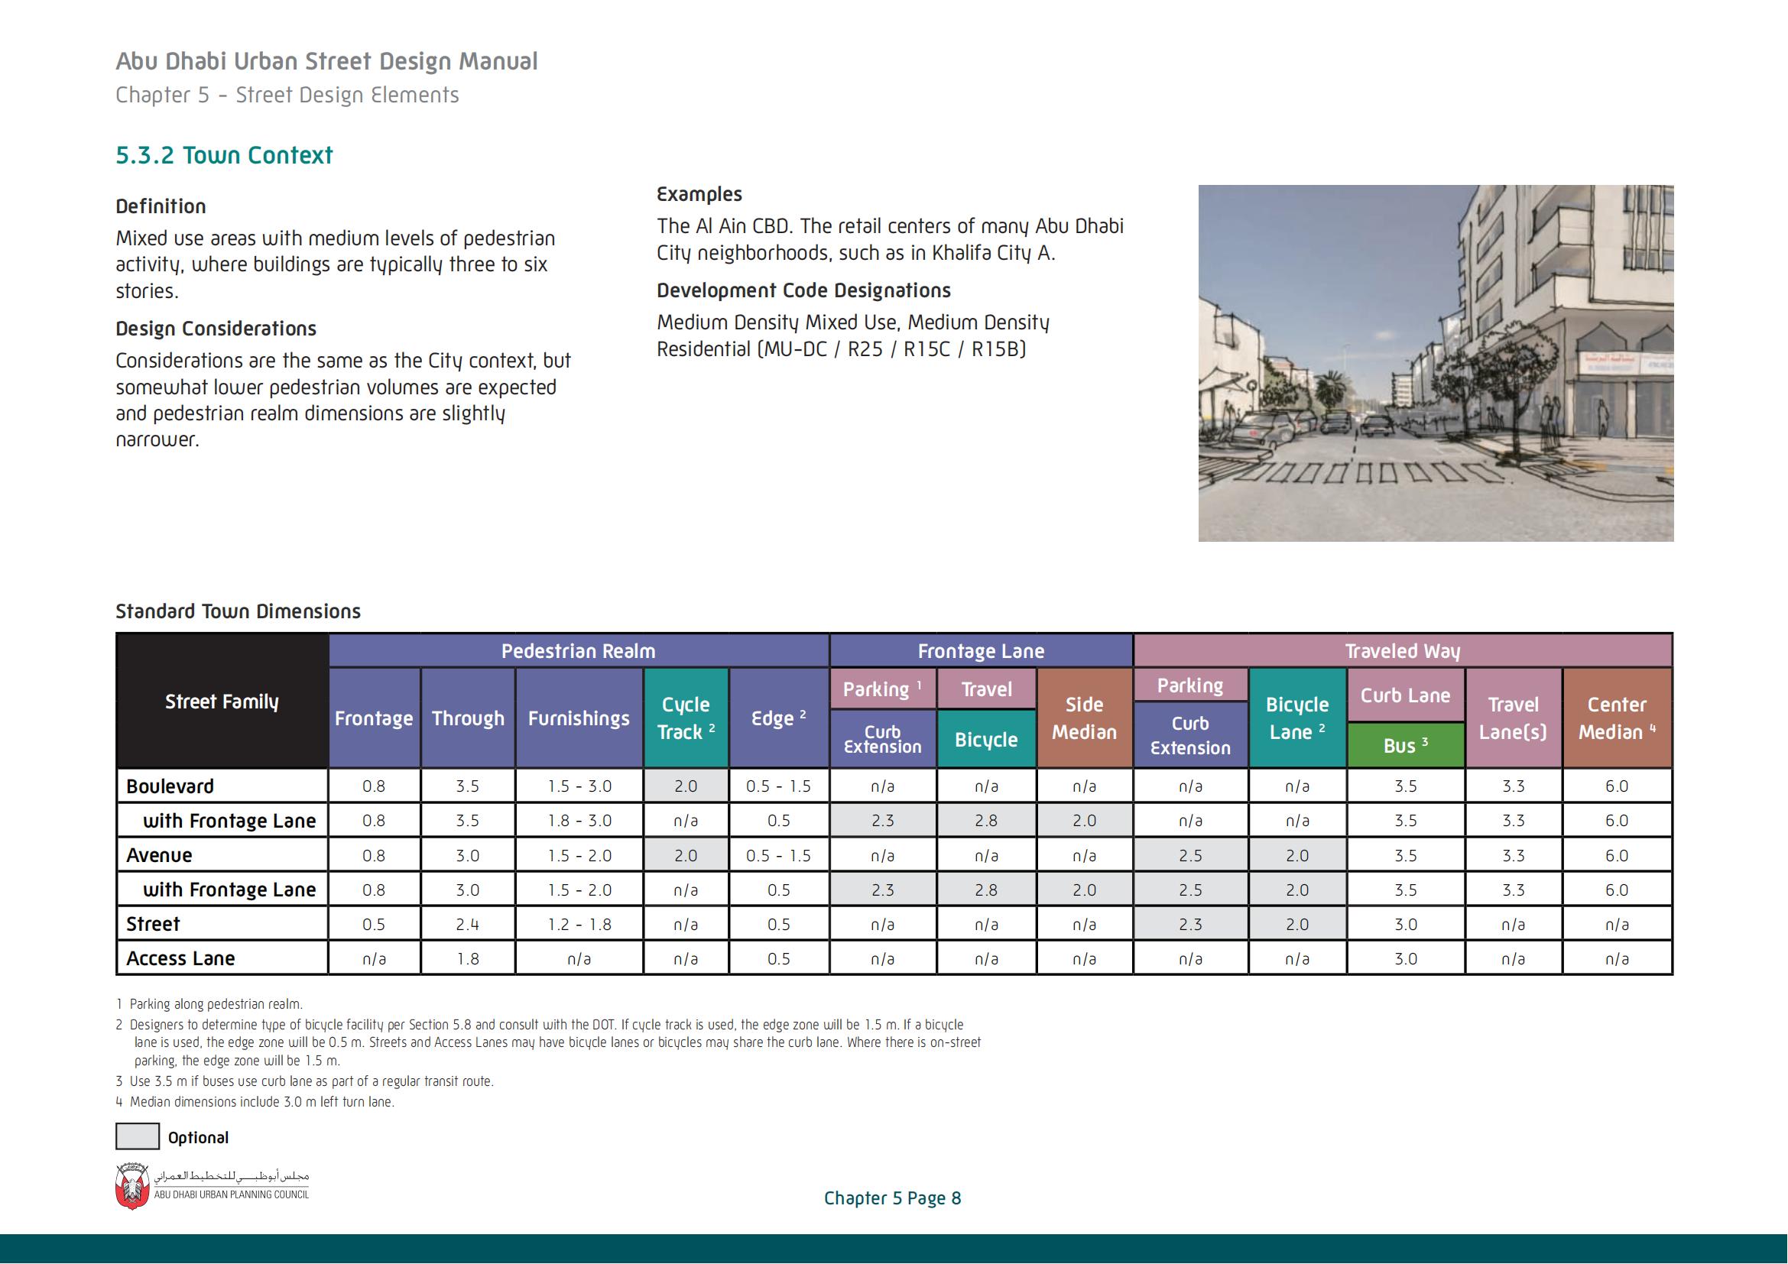Click the Boulevard Center Median value '6.0'
This screenshot has width=1788, height=1264.
(x=1618, y=786)
